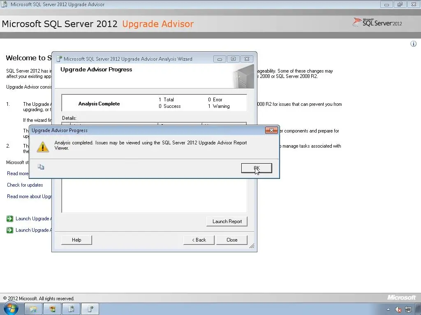
Task: Open the Windows Start menu
Action: pos(11,308)
